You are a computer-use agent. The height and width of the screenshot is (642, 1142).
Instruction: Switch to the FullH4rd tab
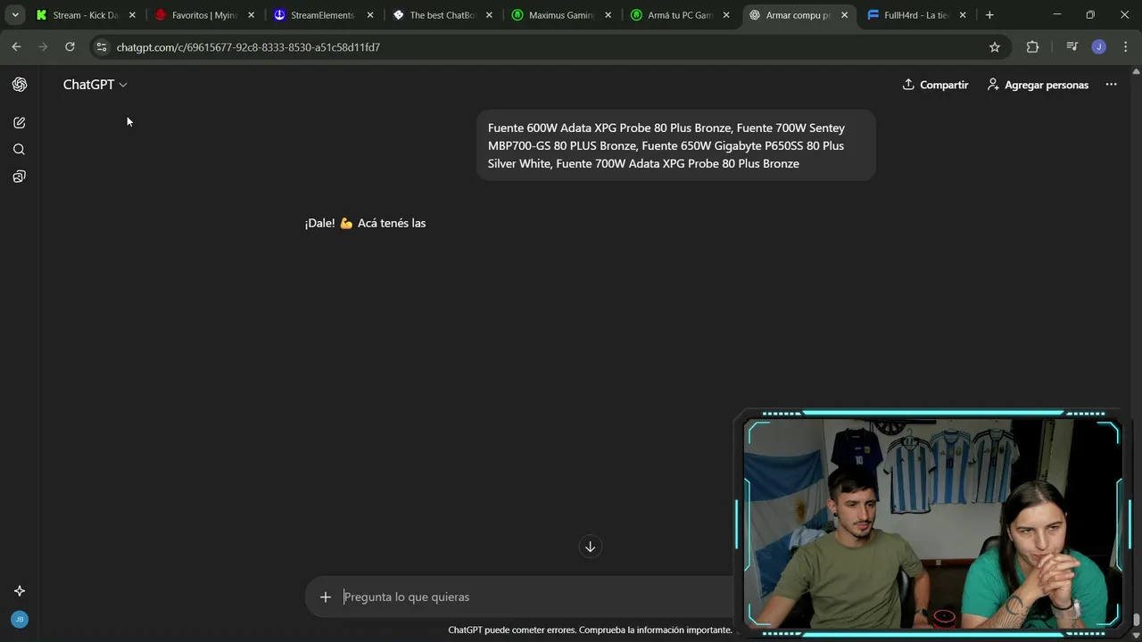click(916, 15)
